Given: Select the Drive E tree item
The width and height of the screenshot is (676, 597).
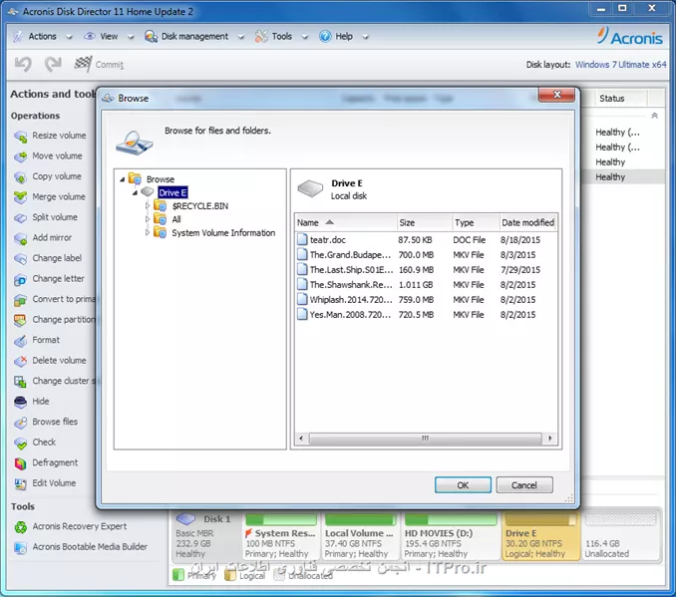Looking at the screenshot, I should click(172, 192).
